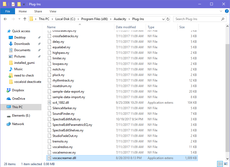The height and width of the screenshot is (167, 230).
Task: Open address bar history dropdown
Action: 163,19
